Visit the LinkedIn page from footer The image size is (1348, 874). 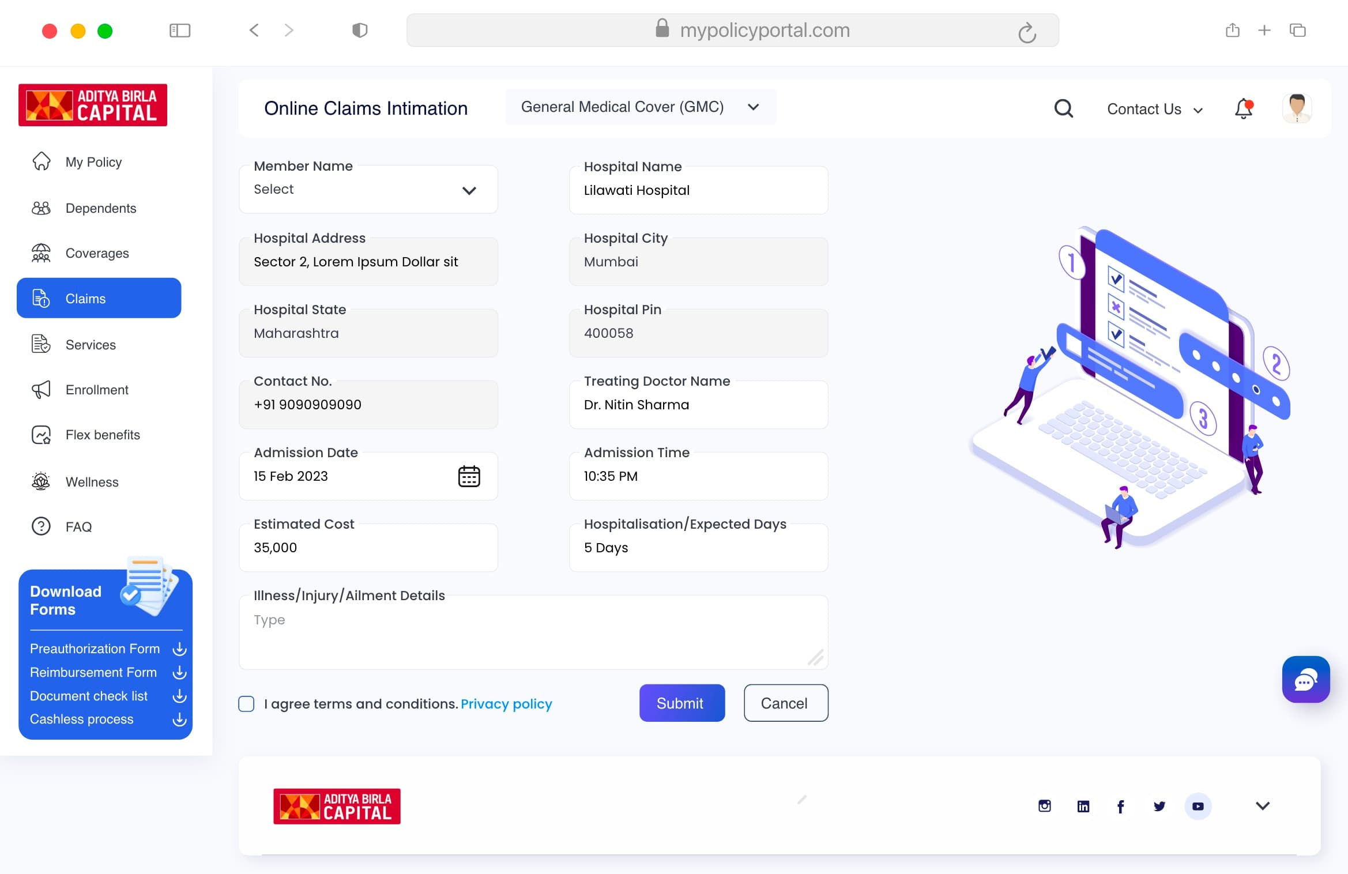(x=1083, y=806)
